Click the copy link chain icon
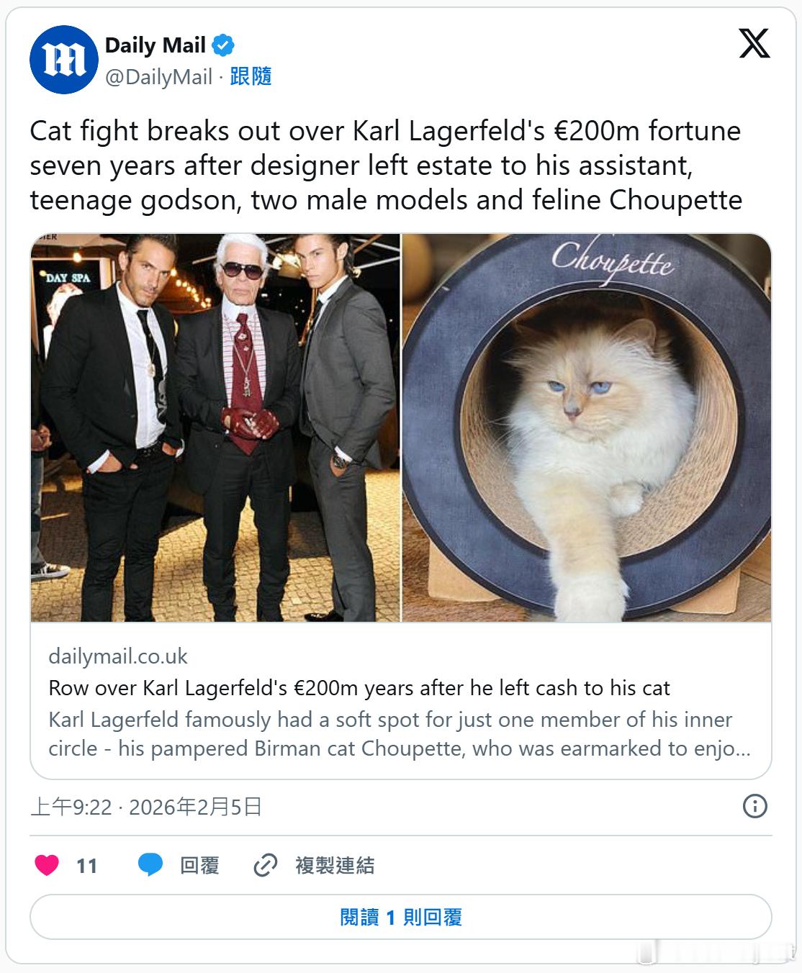Image resolution: width=802 pixels, height=973 pixels. [x=266, y=865]
